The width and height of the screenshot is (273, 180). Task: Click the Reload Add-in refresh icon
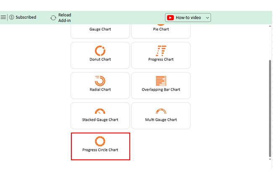(53, 18)
